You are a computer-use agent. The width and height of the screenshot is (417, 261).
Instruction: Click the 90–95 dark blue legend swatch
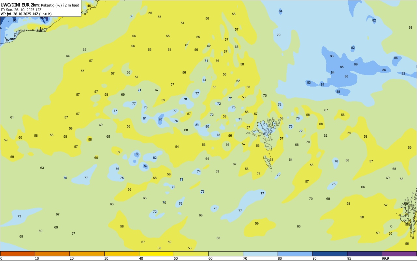330,254
